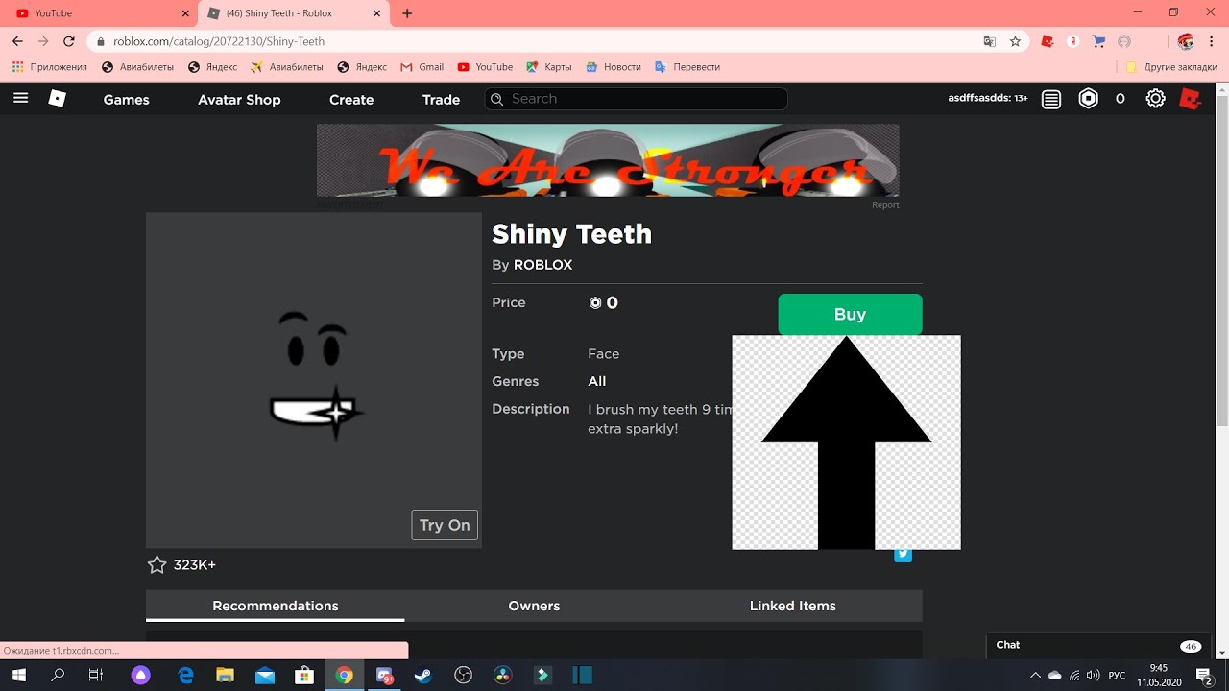The image size is (1229, 691).
Task: Open the Create menu item
Action: pyautogui.click(x=351, y=99)
